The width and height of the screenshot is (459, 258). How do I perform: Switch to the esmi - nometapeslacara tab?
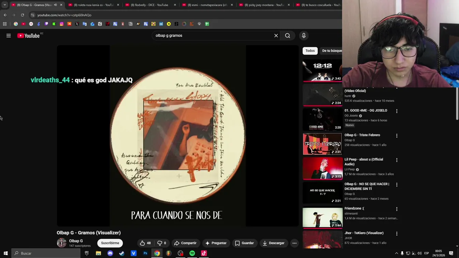point(207,5)
